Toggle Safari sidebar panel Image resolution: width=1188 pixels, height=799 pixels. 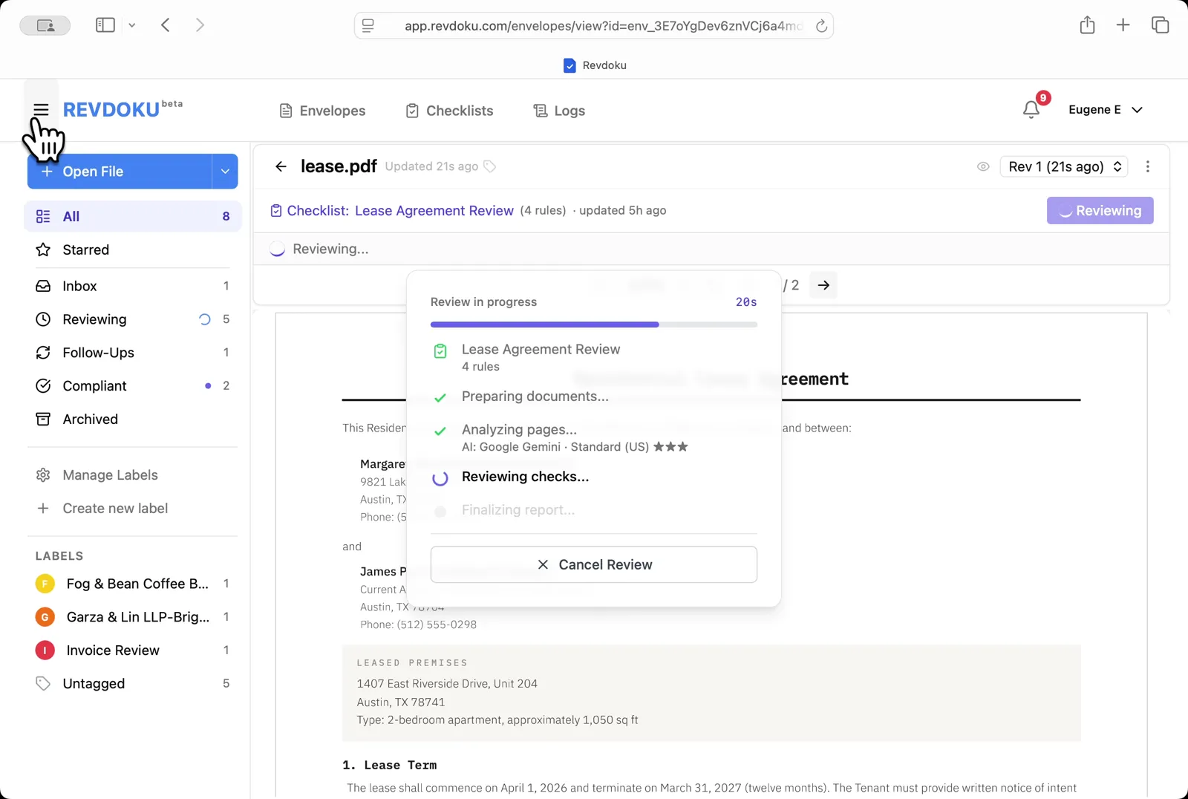[x=105, y=25]
